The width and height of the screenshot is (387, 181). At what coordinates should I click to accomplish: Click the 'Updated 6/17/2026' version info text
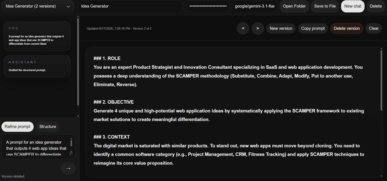119,28
